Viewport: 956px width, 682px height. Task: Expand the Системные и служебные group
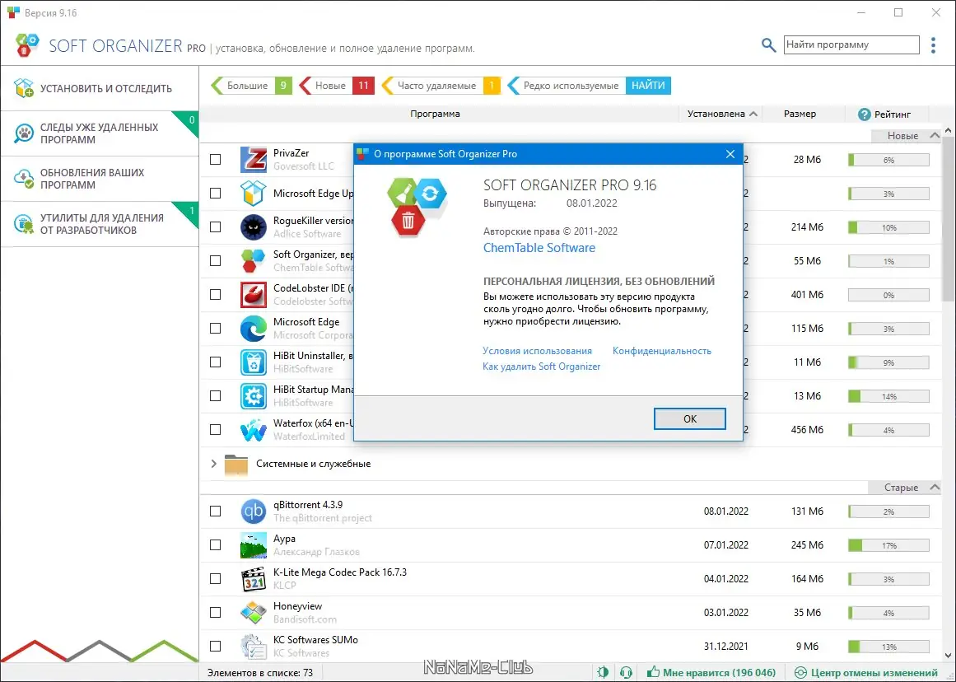[213, 464]
